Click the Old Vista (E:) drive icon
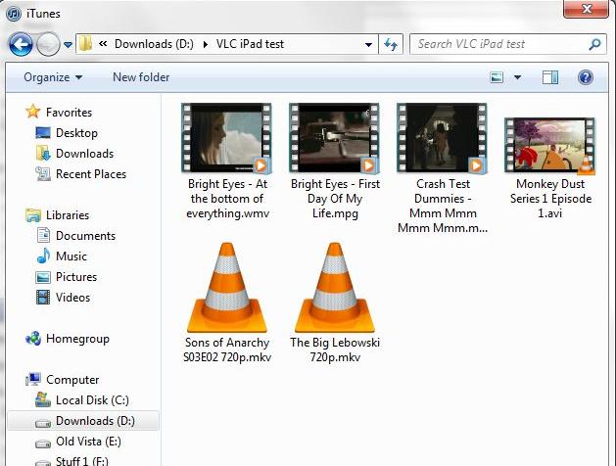The image size is (616, 466). (x=43, y=443)
